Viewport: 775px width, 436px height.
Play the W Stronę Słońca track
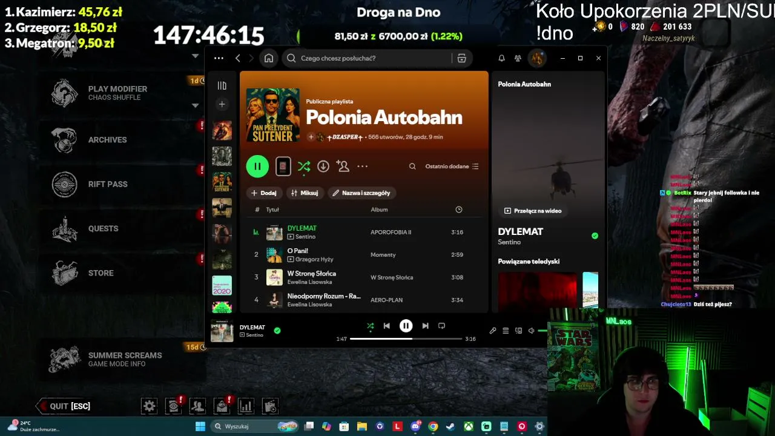coord(363,277)
